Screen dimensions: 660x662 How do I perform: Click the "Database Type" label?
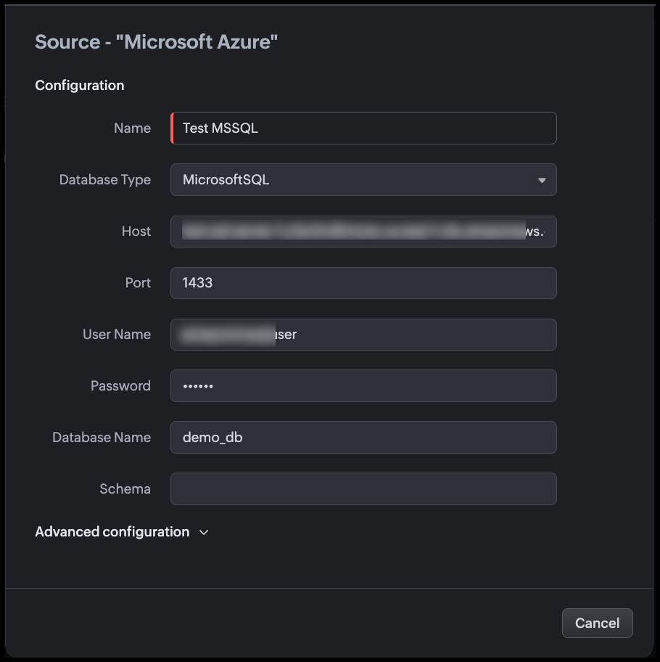coord(105,180)
